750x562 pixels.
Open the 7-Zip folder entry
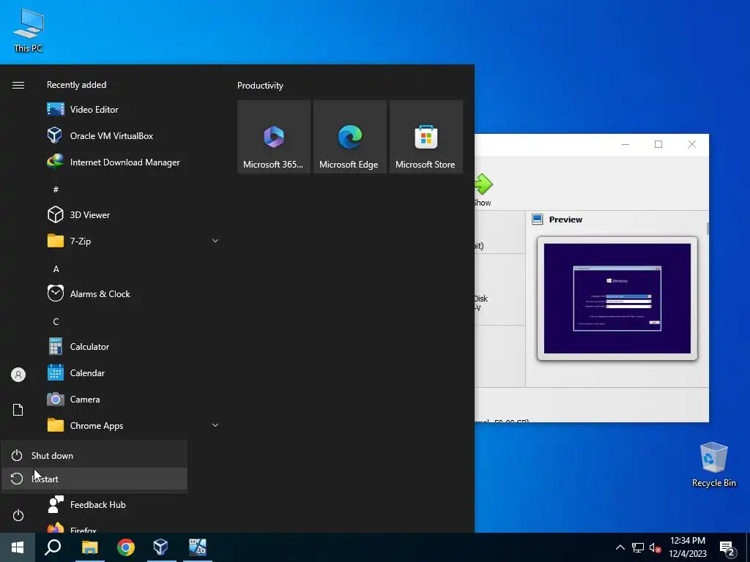[x=133, y=241]
